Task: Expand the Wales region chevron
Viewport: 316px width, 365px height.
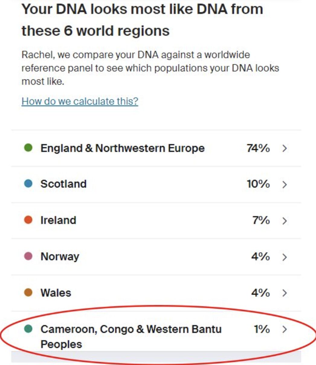Action: click(x=285, y=293)
